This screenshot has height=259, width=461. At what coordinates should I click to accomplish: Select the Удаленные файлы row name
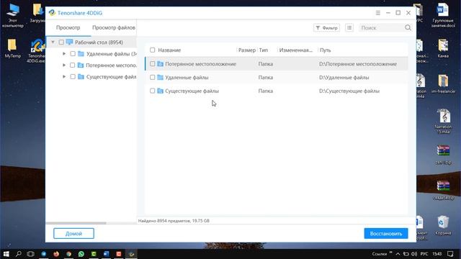coord(187,78)
